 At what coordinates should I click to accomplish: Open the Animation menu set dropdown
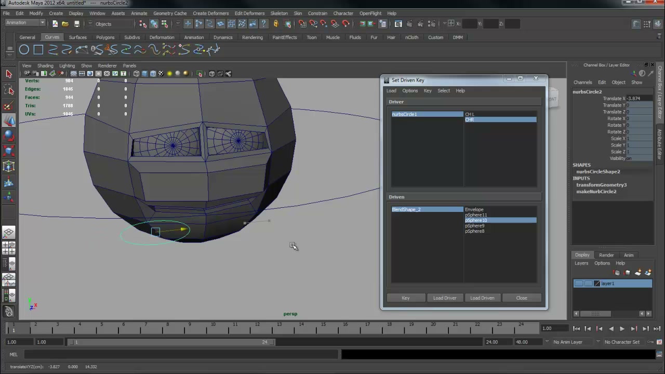pyautogui.click(x=25, y=23)
